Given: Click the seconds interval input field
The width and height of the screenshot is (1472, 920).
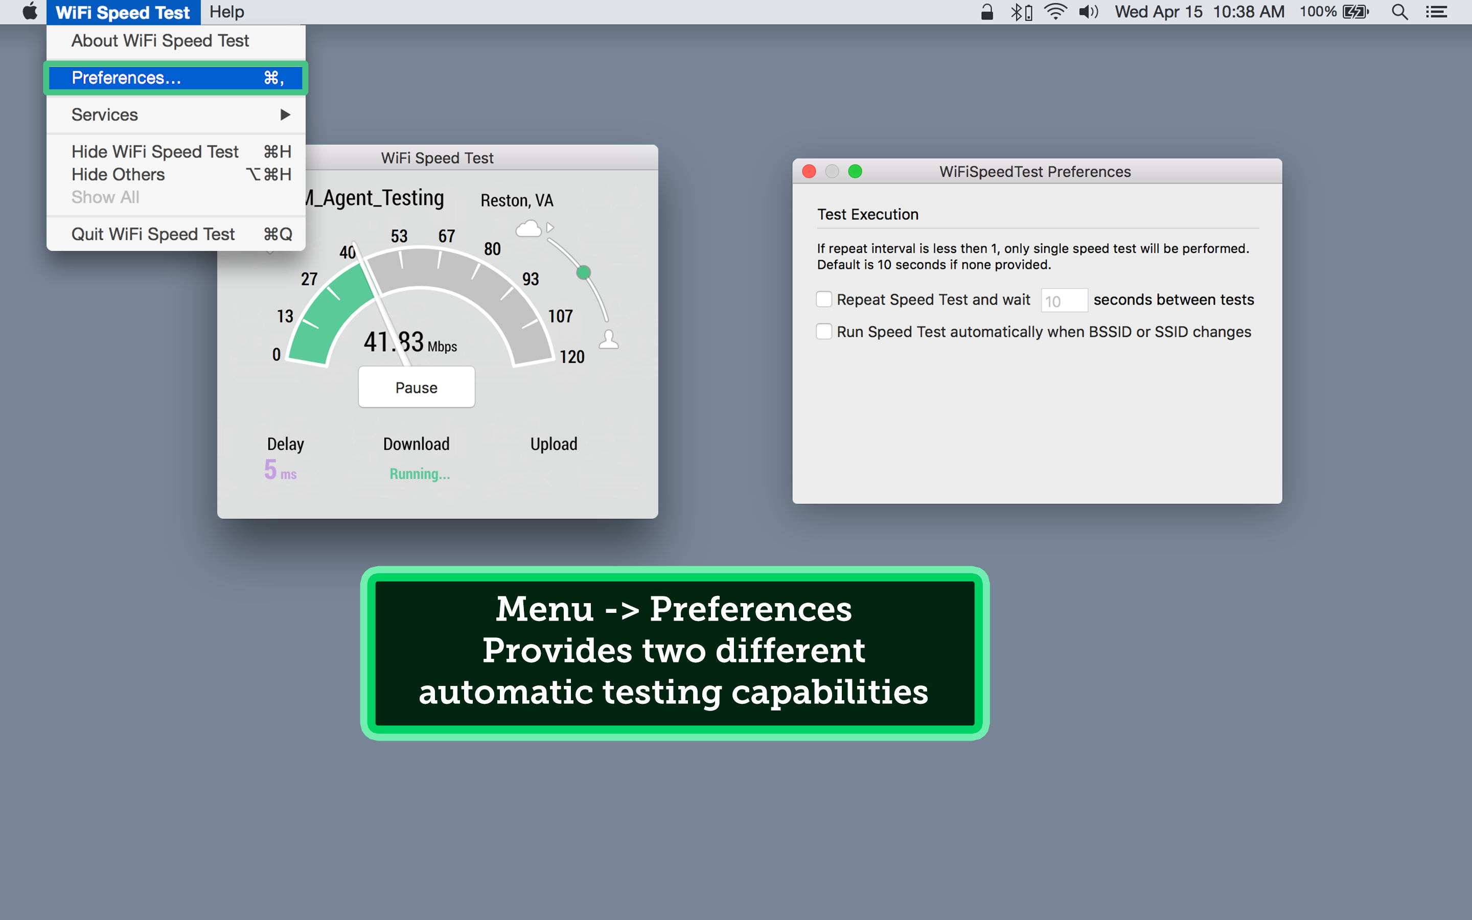Looking at the screenshot, I should point(1064,300).
